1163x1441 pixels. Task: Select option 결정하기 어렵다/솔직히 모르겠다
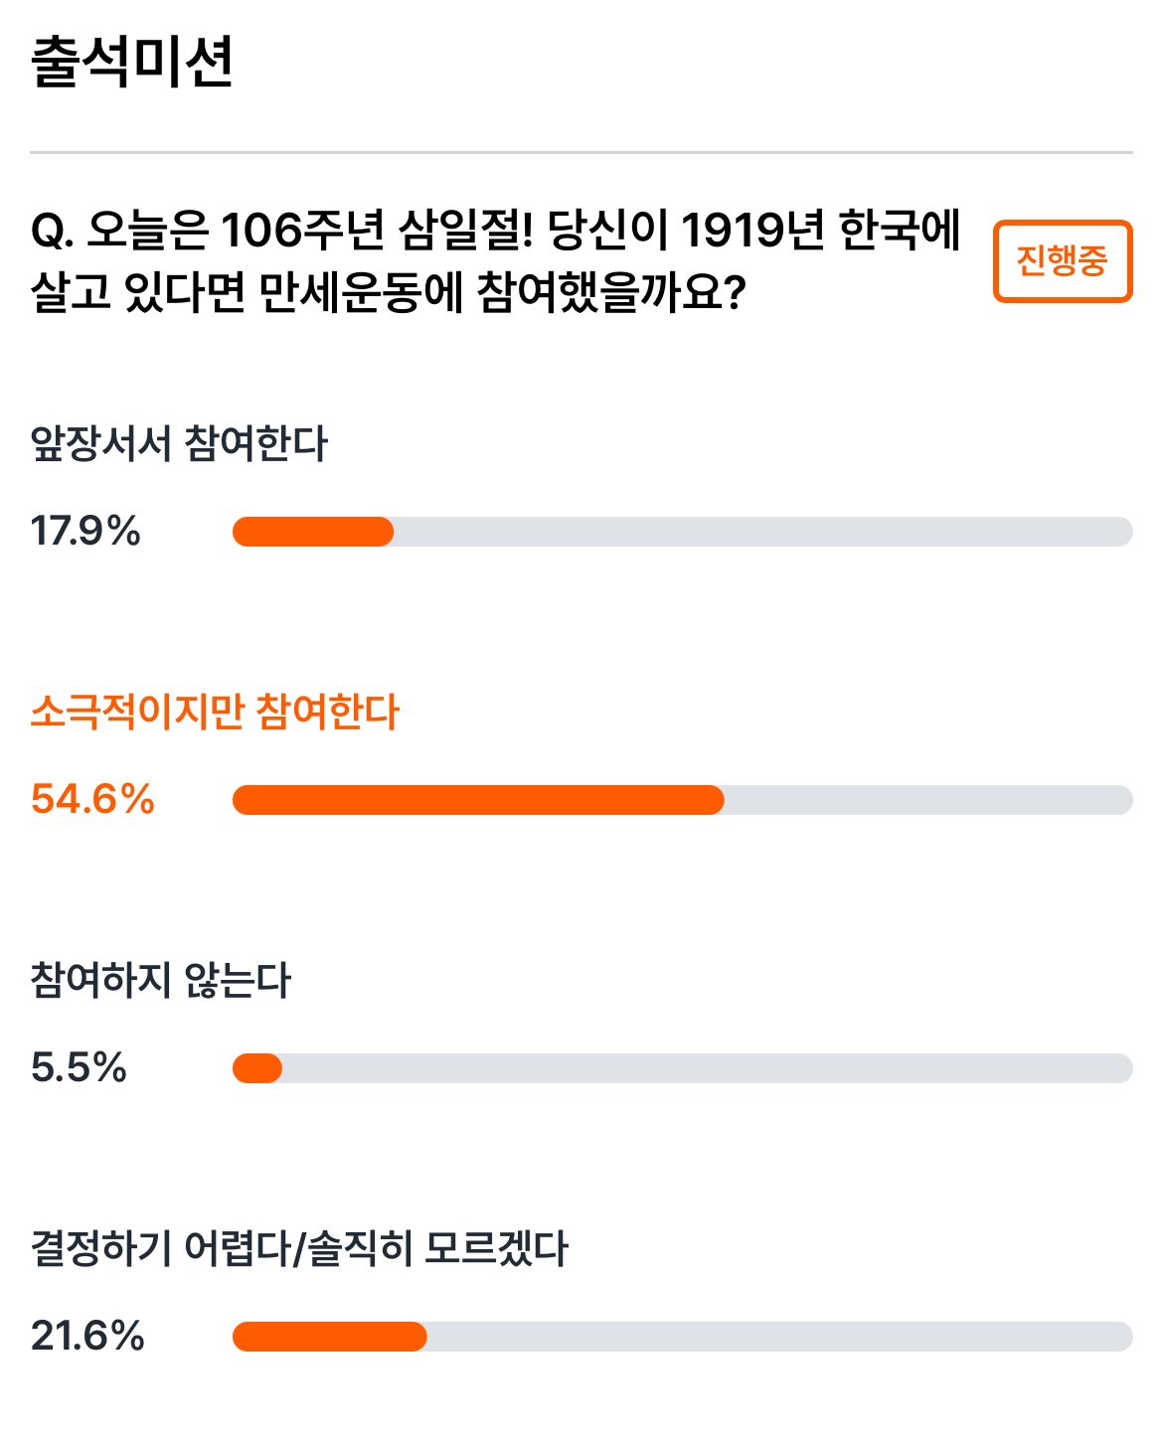[299, 1248]
